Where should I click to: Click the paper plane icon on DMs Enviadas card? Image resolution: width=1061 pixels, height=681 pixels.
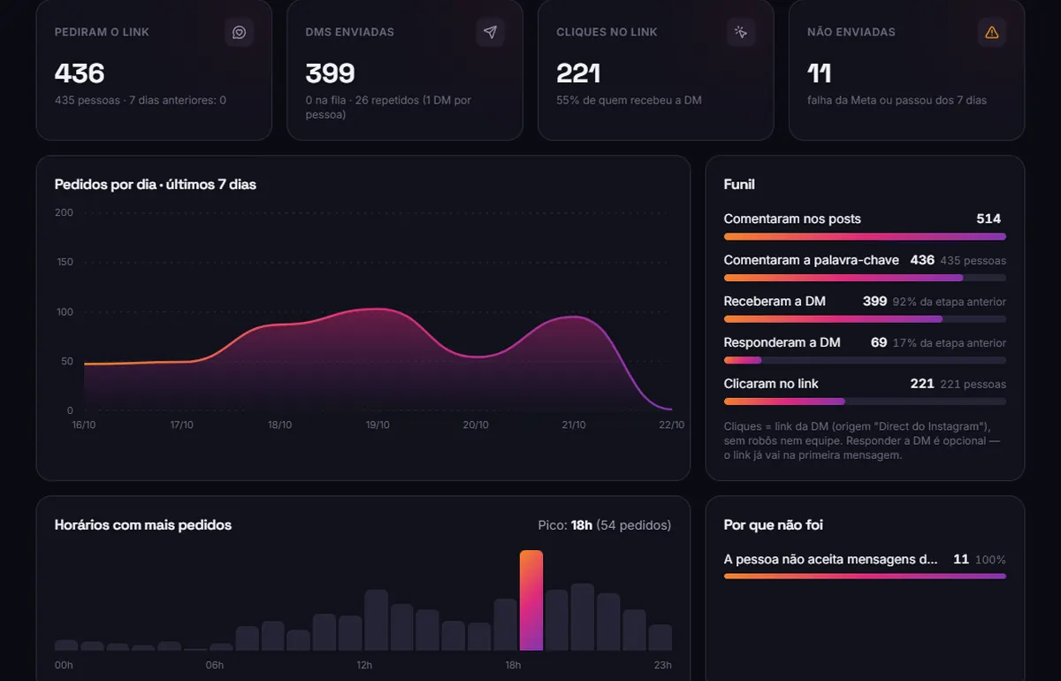pos(490,33)
